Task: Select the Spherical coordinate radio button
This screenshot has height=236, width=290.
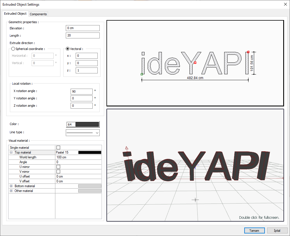Action: click(x=13, y=49)
